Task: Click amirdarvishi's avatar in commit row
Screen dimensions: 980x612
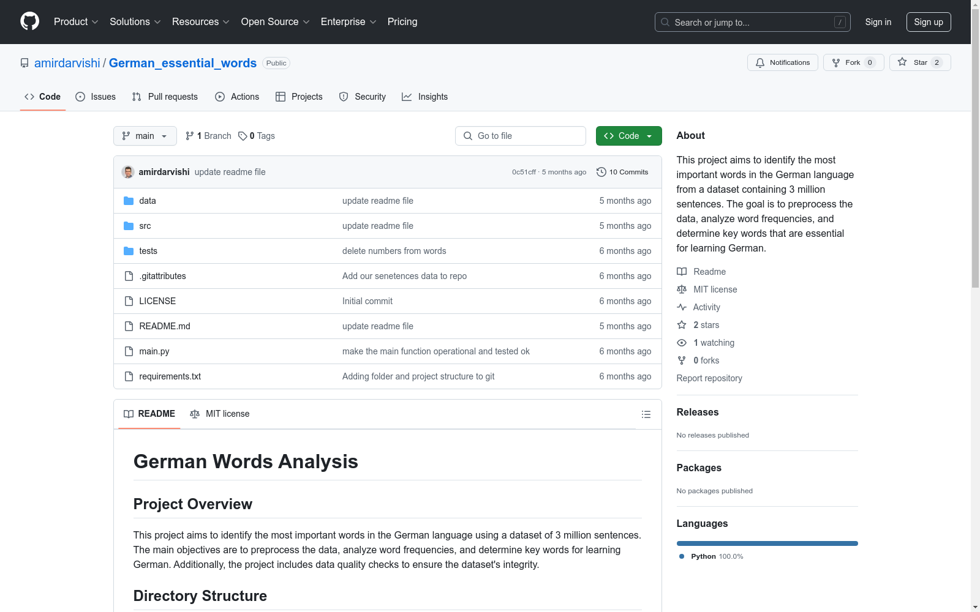Action: (x=128, y=172)
